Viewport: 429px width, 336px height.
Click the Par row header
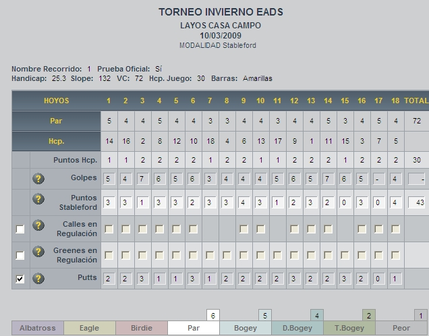(56, 121)
